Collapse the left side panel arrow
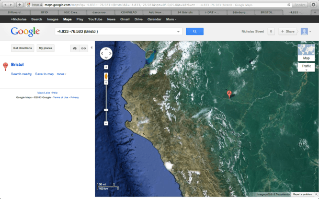This screenshot has height=199, width=319. (92, 48)
